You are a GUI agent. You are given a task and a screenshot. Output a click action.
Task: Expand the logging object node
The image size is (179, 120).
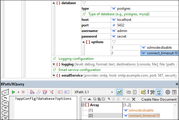(x=53, y=64)
